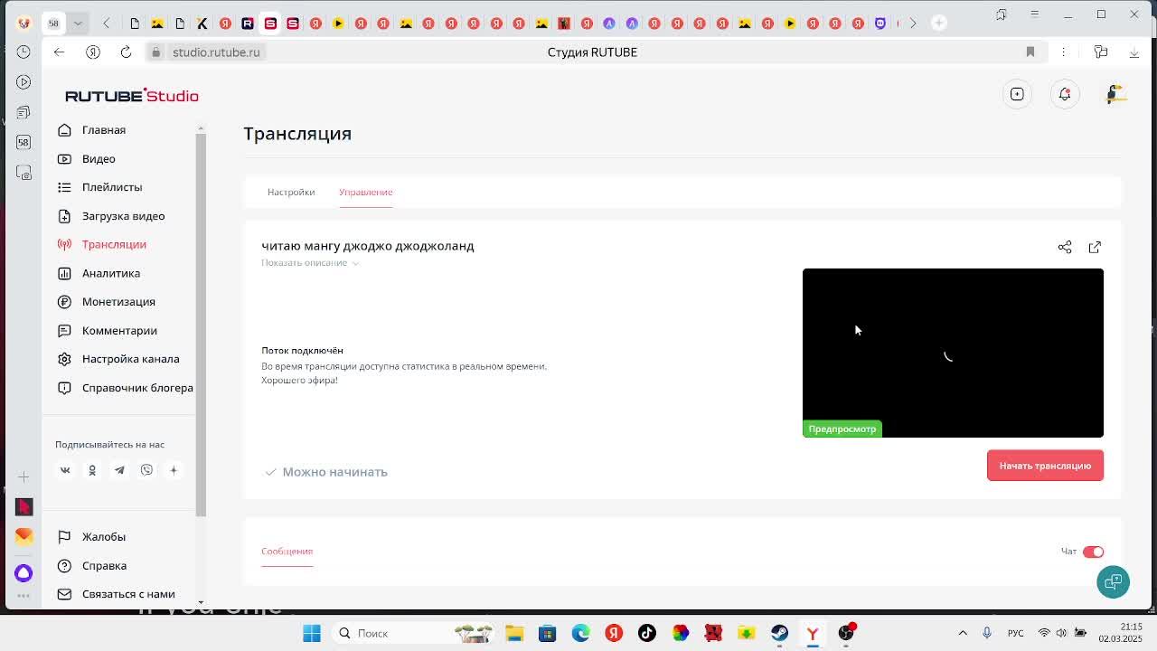Expand the tab list dropdown arrow

(77, 23)
